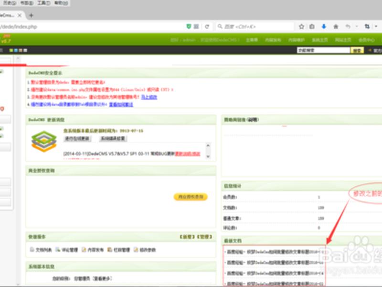
Task: Open the 主菜单 item in green header
Action: (252, 40)
